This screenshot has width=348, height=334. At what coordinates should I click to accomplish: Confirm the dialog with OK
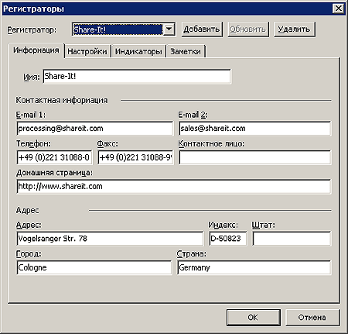click(x=254, y=317)
